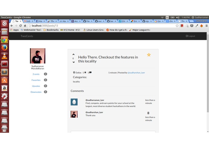
Task: Open Major League Ha bookmark
Action: 140,30
